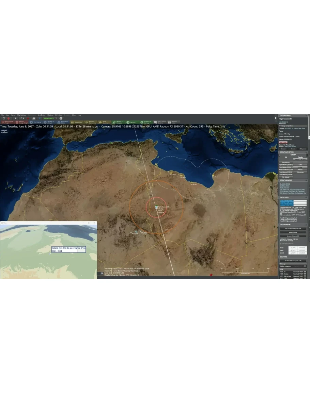The height and width of the screenshot is (393, 310).
Task: Click the Manual Engage Target button
Action: (x=20, y=122)
